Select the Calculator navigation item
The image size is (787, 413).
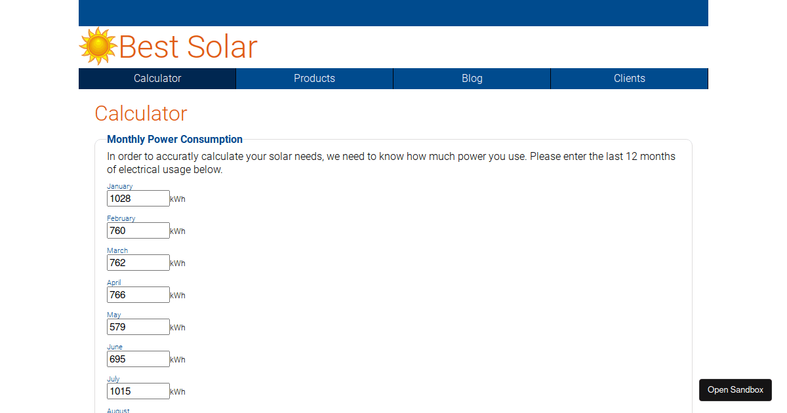157,78
